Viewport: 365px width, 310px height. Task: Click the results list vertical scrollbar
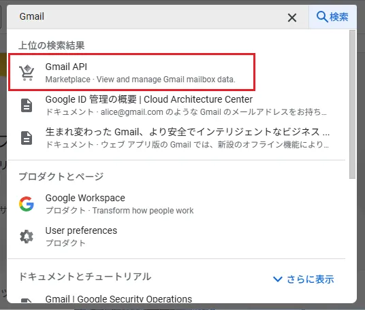coord(353,105)
